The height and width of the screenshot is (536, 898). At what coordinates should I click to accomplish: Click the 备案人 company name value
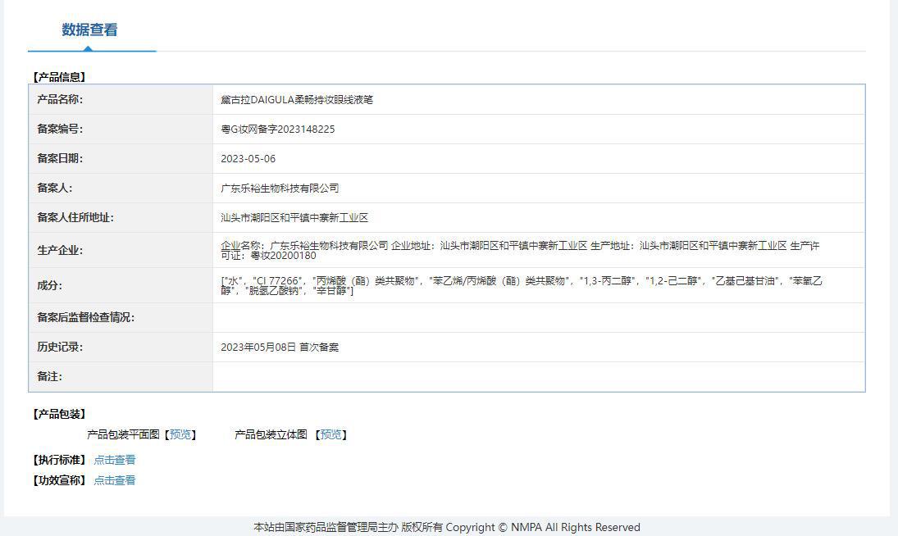pos(280,189)
